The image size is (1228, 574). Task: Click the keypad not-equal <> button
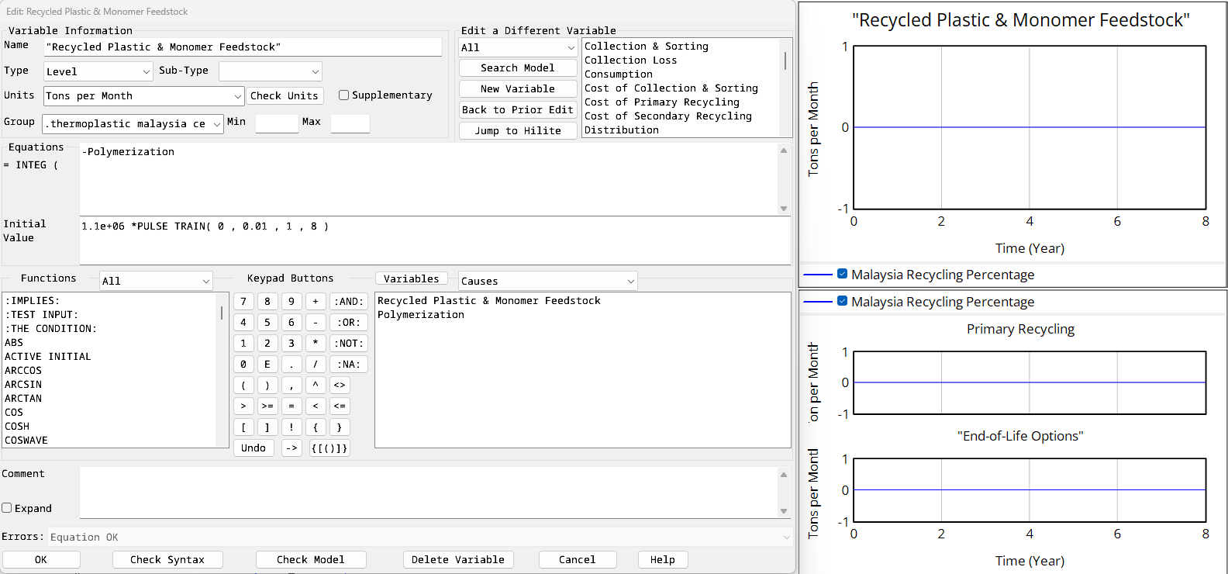(340, 385)
